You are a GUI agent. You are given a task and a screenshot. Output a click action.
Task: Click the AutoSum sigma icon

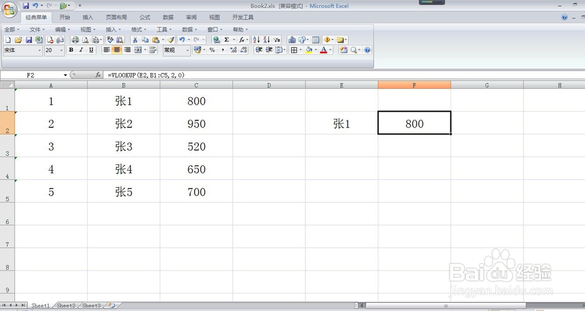point(226,40)
